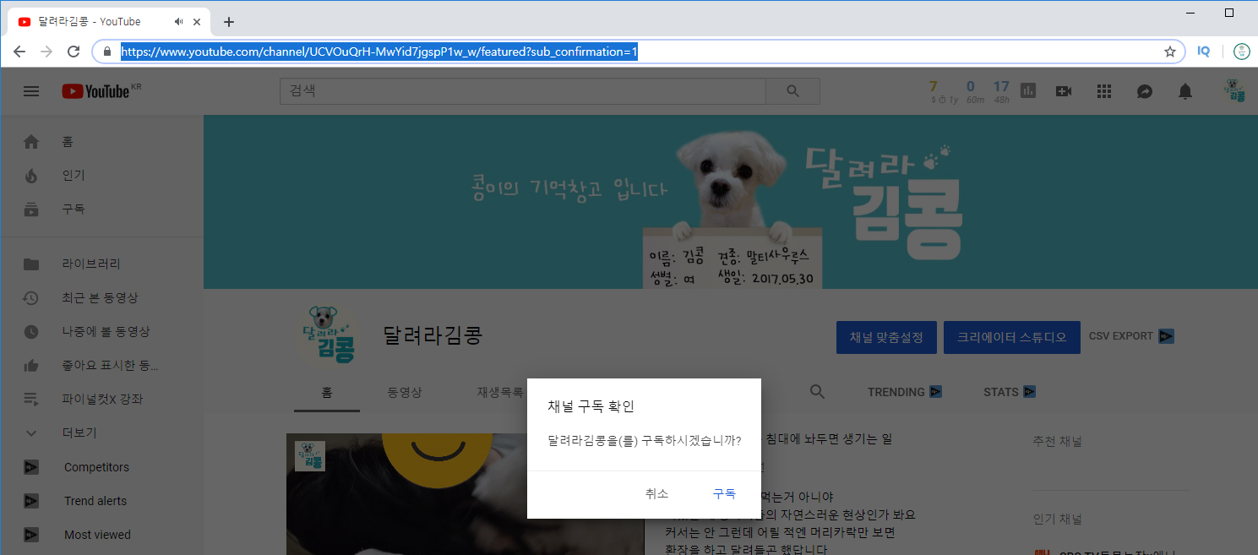This screenshot has height=555, width=1258.
Task: Click 인기 채널 heading
Action: click(x=1057, y=519)
